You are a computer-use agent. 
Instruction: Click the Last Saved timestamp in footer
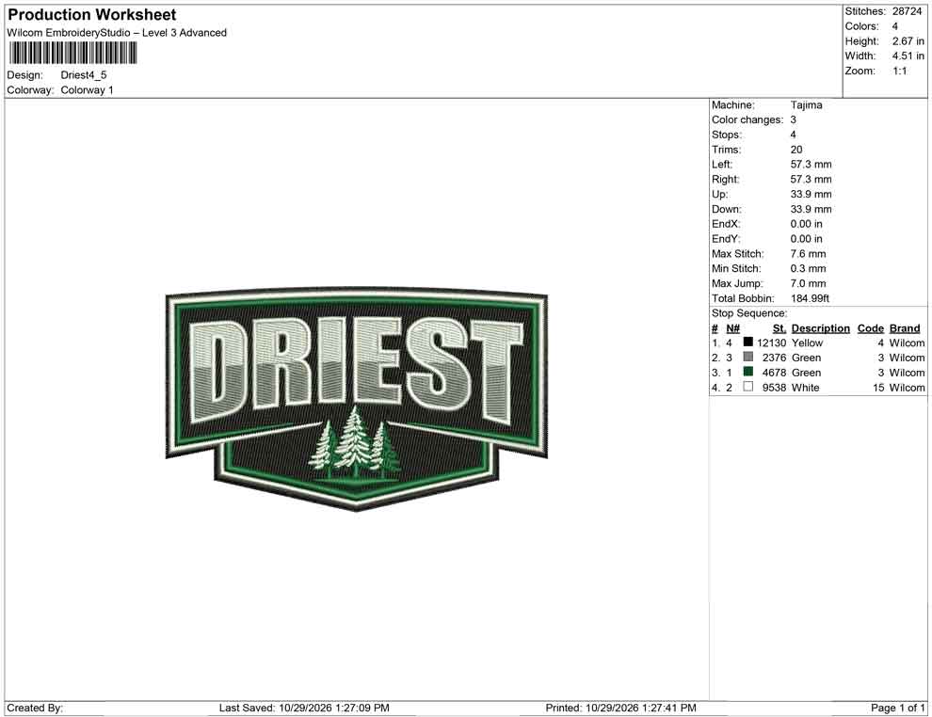(x=304, y=708)
